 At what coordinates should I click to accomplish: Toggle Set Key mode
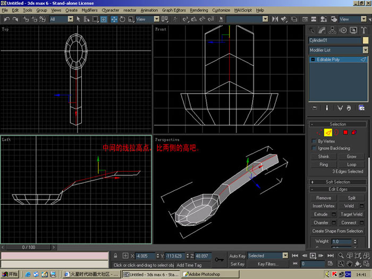237,264
